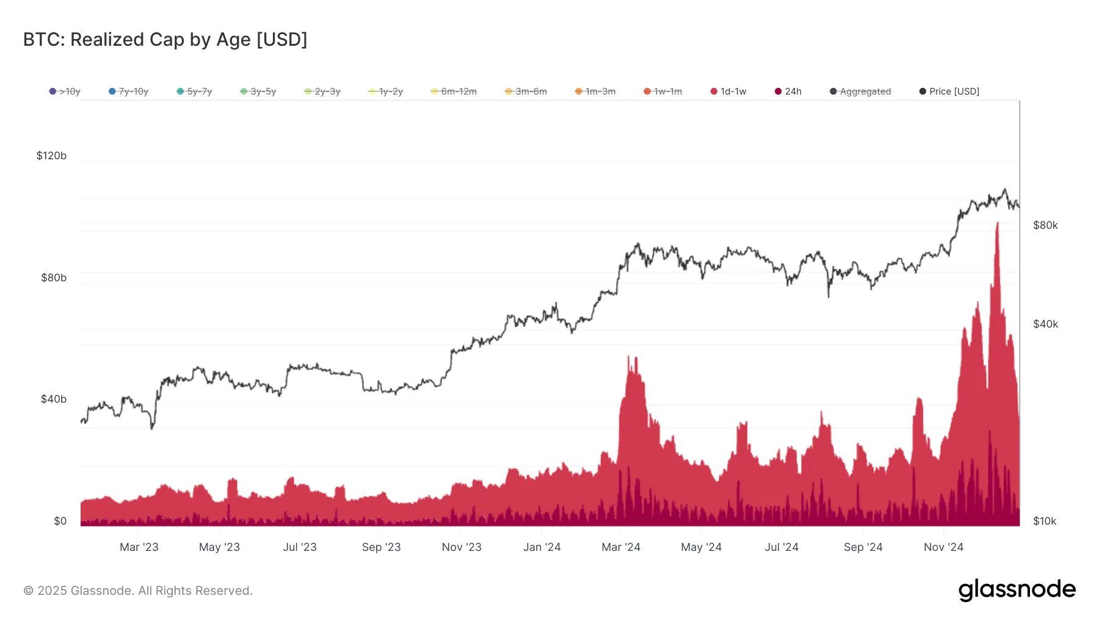This screenshot has width=1099, height=618.
Task: Toggle the Price [USD] overlay line
Action: 950,91
